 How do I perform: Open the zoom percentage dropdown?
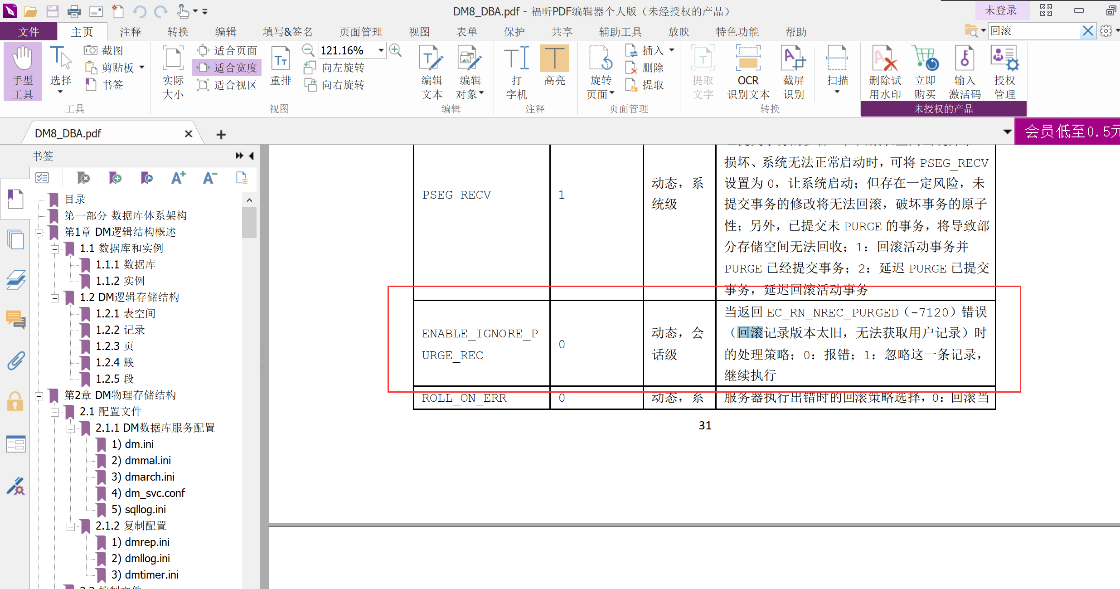click(x=381, y=50)
